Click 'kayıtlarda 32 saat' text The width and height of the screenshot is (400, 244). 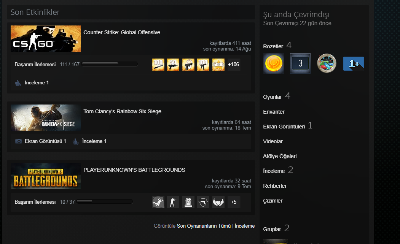click(231, 181)
